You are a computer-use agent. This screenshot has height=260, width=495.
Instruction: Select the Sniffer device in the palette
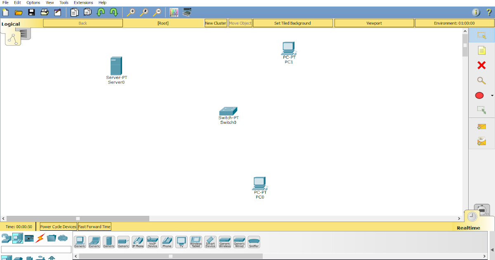pos(254,241)
